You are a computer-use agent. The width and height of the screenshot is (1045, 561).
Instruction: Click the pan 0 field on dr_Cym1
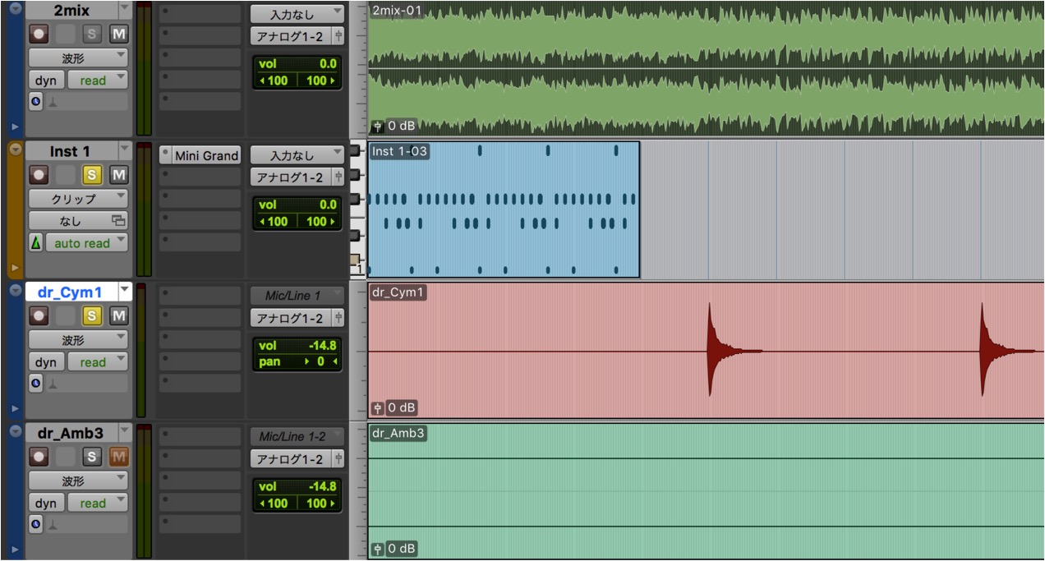pos(297,361)
